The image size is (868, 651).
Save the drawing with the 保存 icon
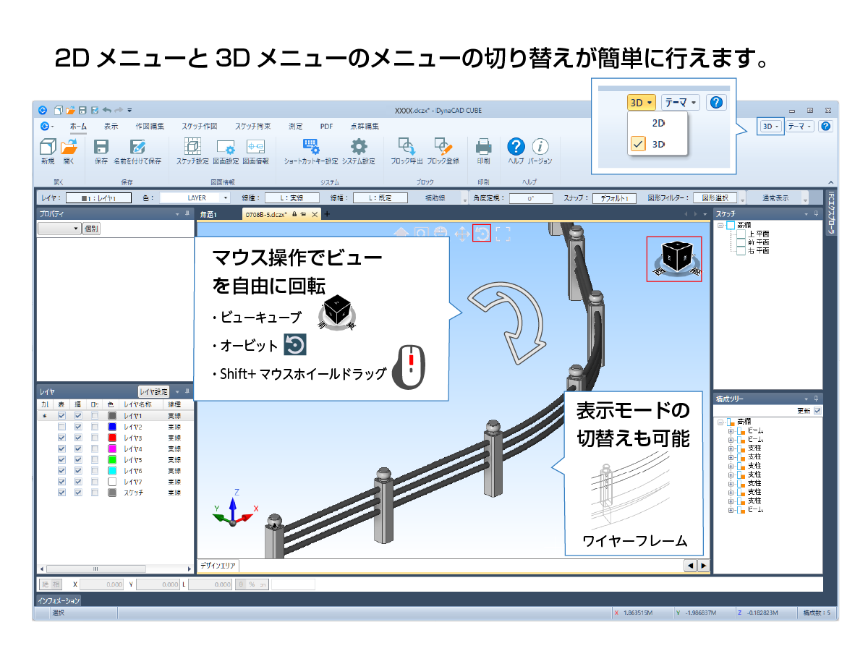pyautogui.click(x=101, y=147)
